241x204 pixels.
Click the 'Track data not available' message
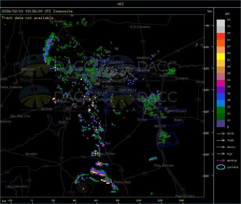click(x=28, y=18)
